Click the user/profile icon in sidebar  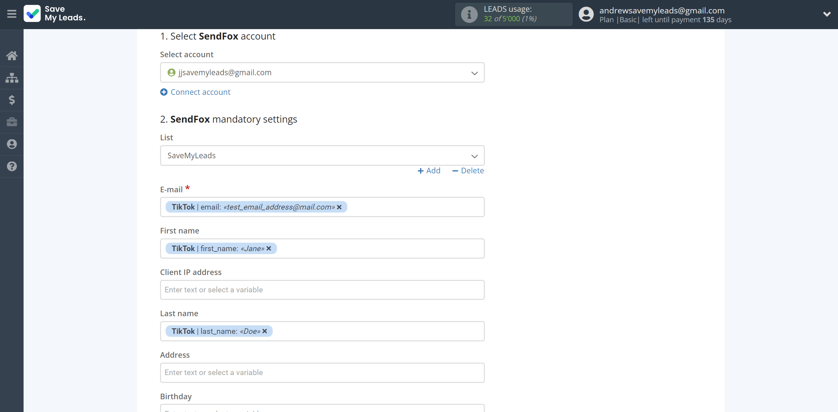coord(12,144)
